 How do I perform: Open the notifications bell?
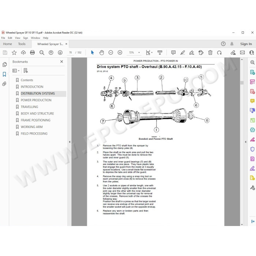[232, 44]
